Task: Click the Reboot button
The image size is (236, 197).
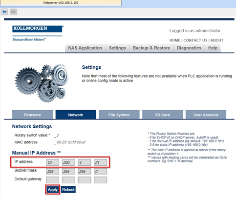Action: pyautogui.click(x=68, y=190)
